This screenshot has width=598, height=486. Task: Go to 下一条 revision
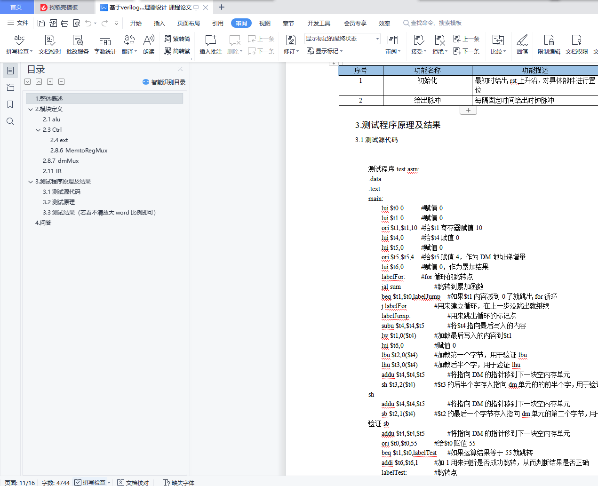coord(466,51)
